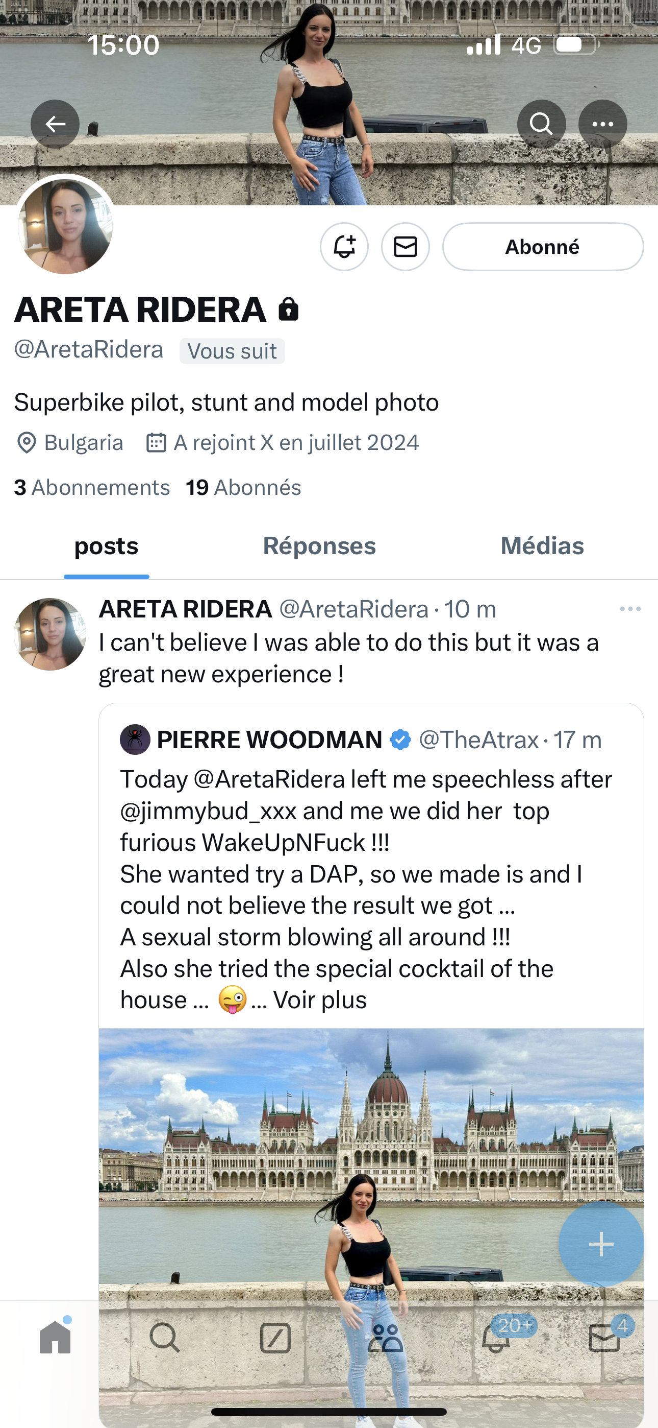The height and width of the screenshot is (1428, 658).
Task: Open profile search magnifier icon
Action: [x=541, y=124]
